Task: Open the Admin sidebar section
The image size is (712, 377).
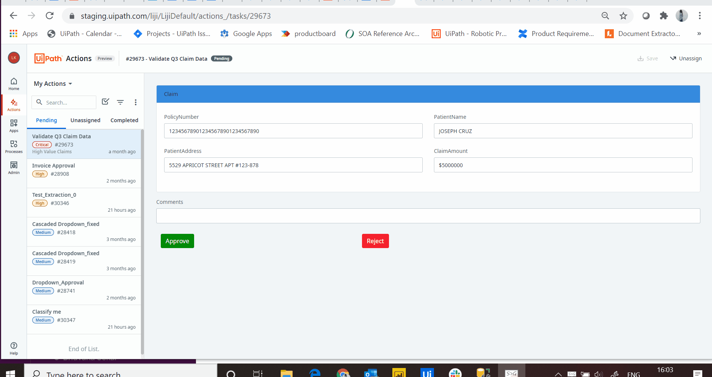Action: [14, 168]
